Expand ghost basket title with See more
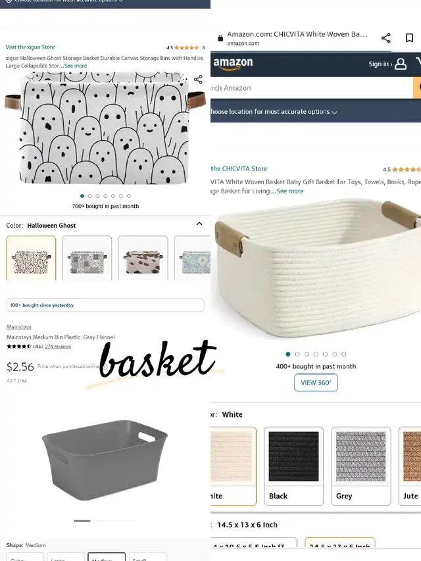This screenshot has height=561, width=421. click(76, 66)
